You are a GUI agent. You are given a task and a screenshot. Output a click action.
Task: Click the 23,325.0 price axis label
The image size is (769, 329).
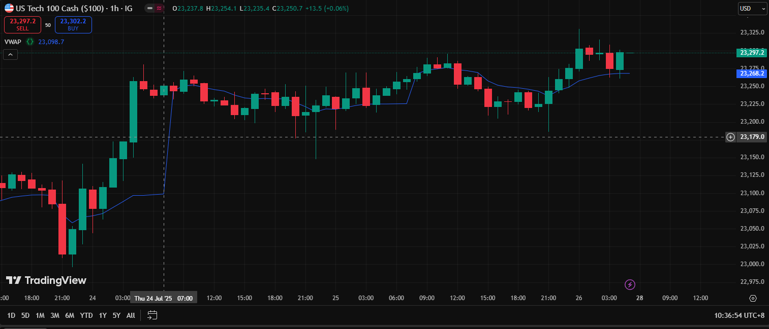(x=753, y=32)
